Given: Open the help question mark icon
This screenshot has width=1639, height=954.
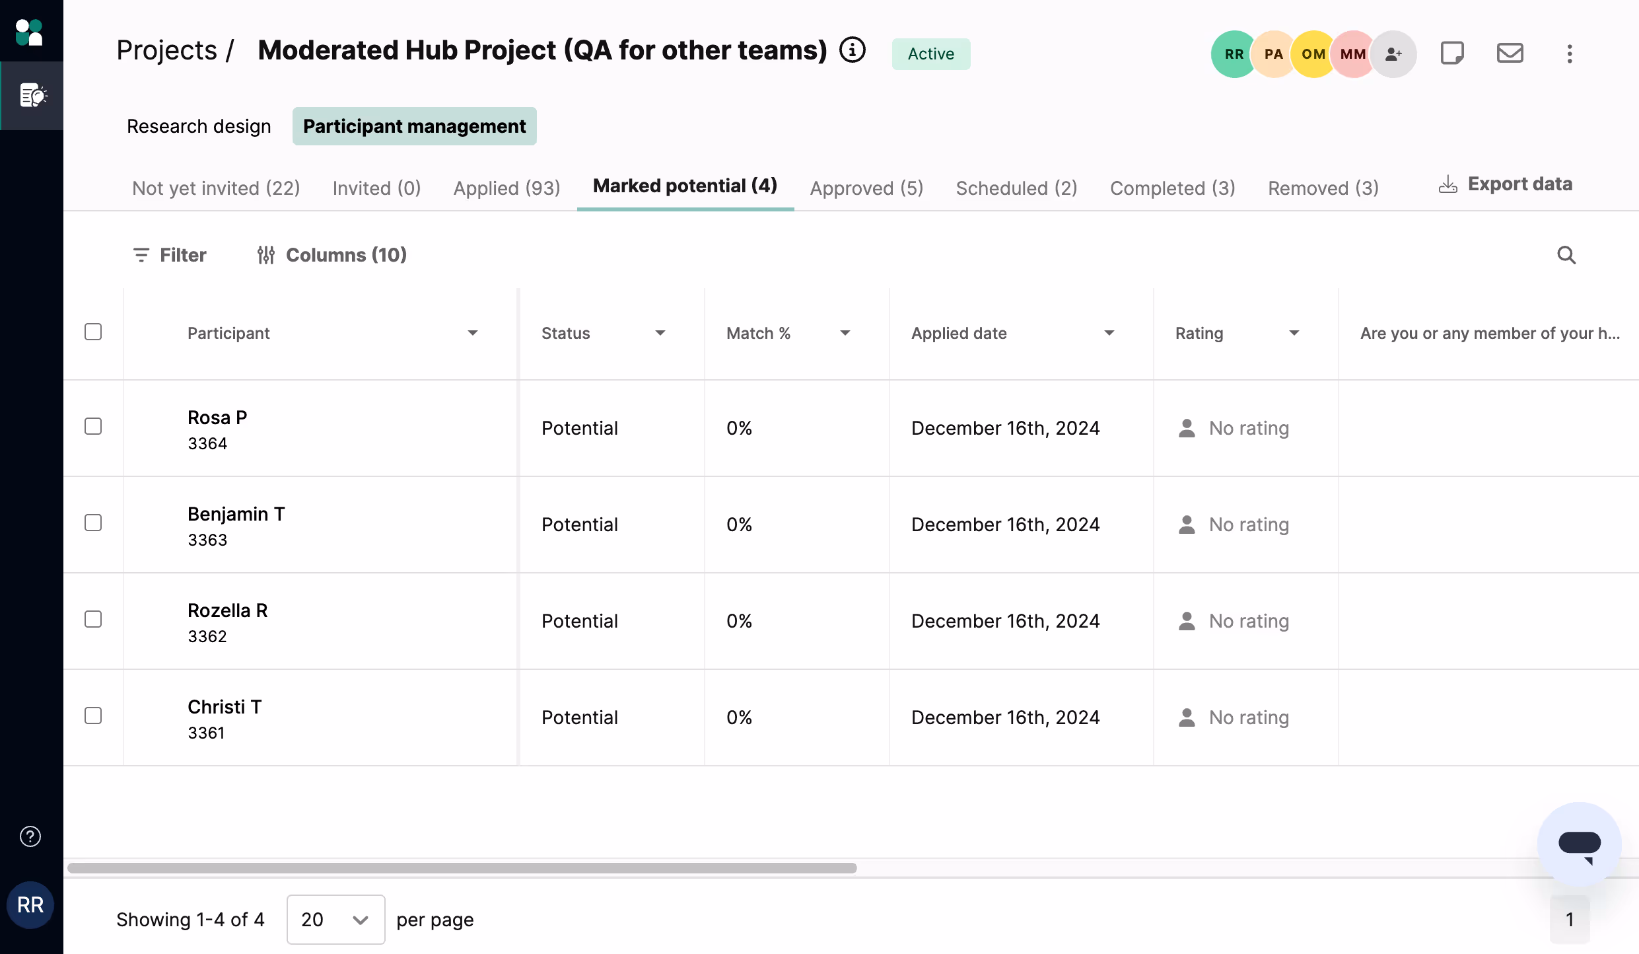Looking at the screenshot, I should coord(30,836).
